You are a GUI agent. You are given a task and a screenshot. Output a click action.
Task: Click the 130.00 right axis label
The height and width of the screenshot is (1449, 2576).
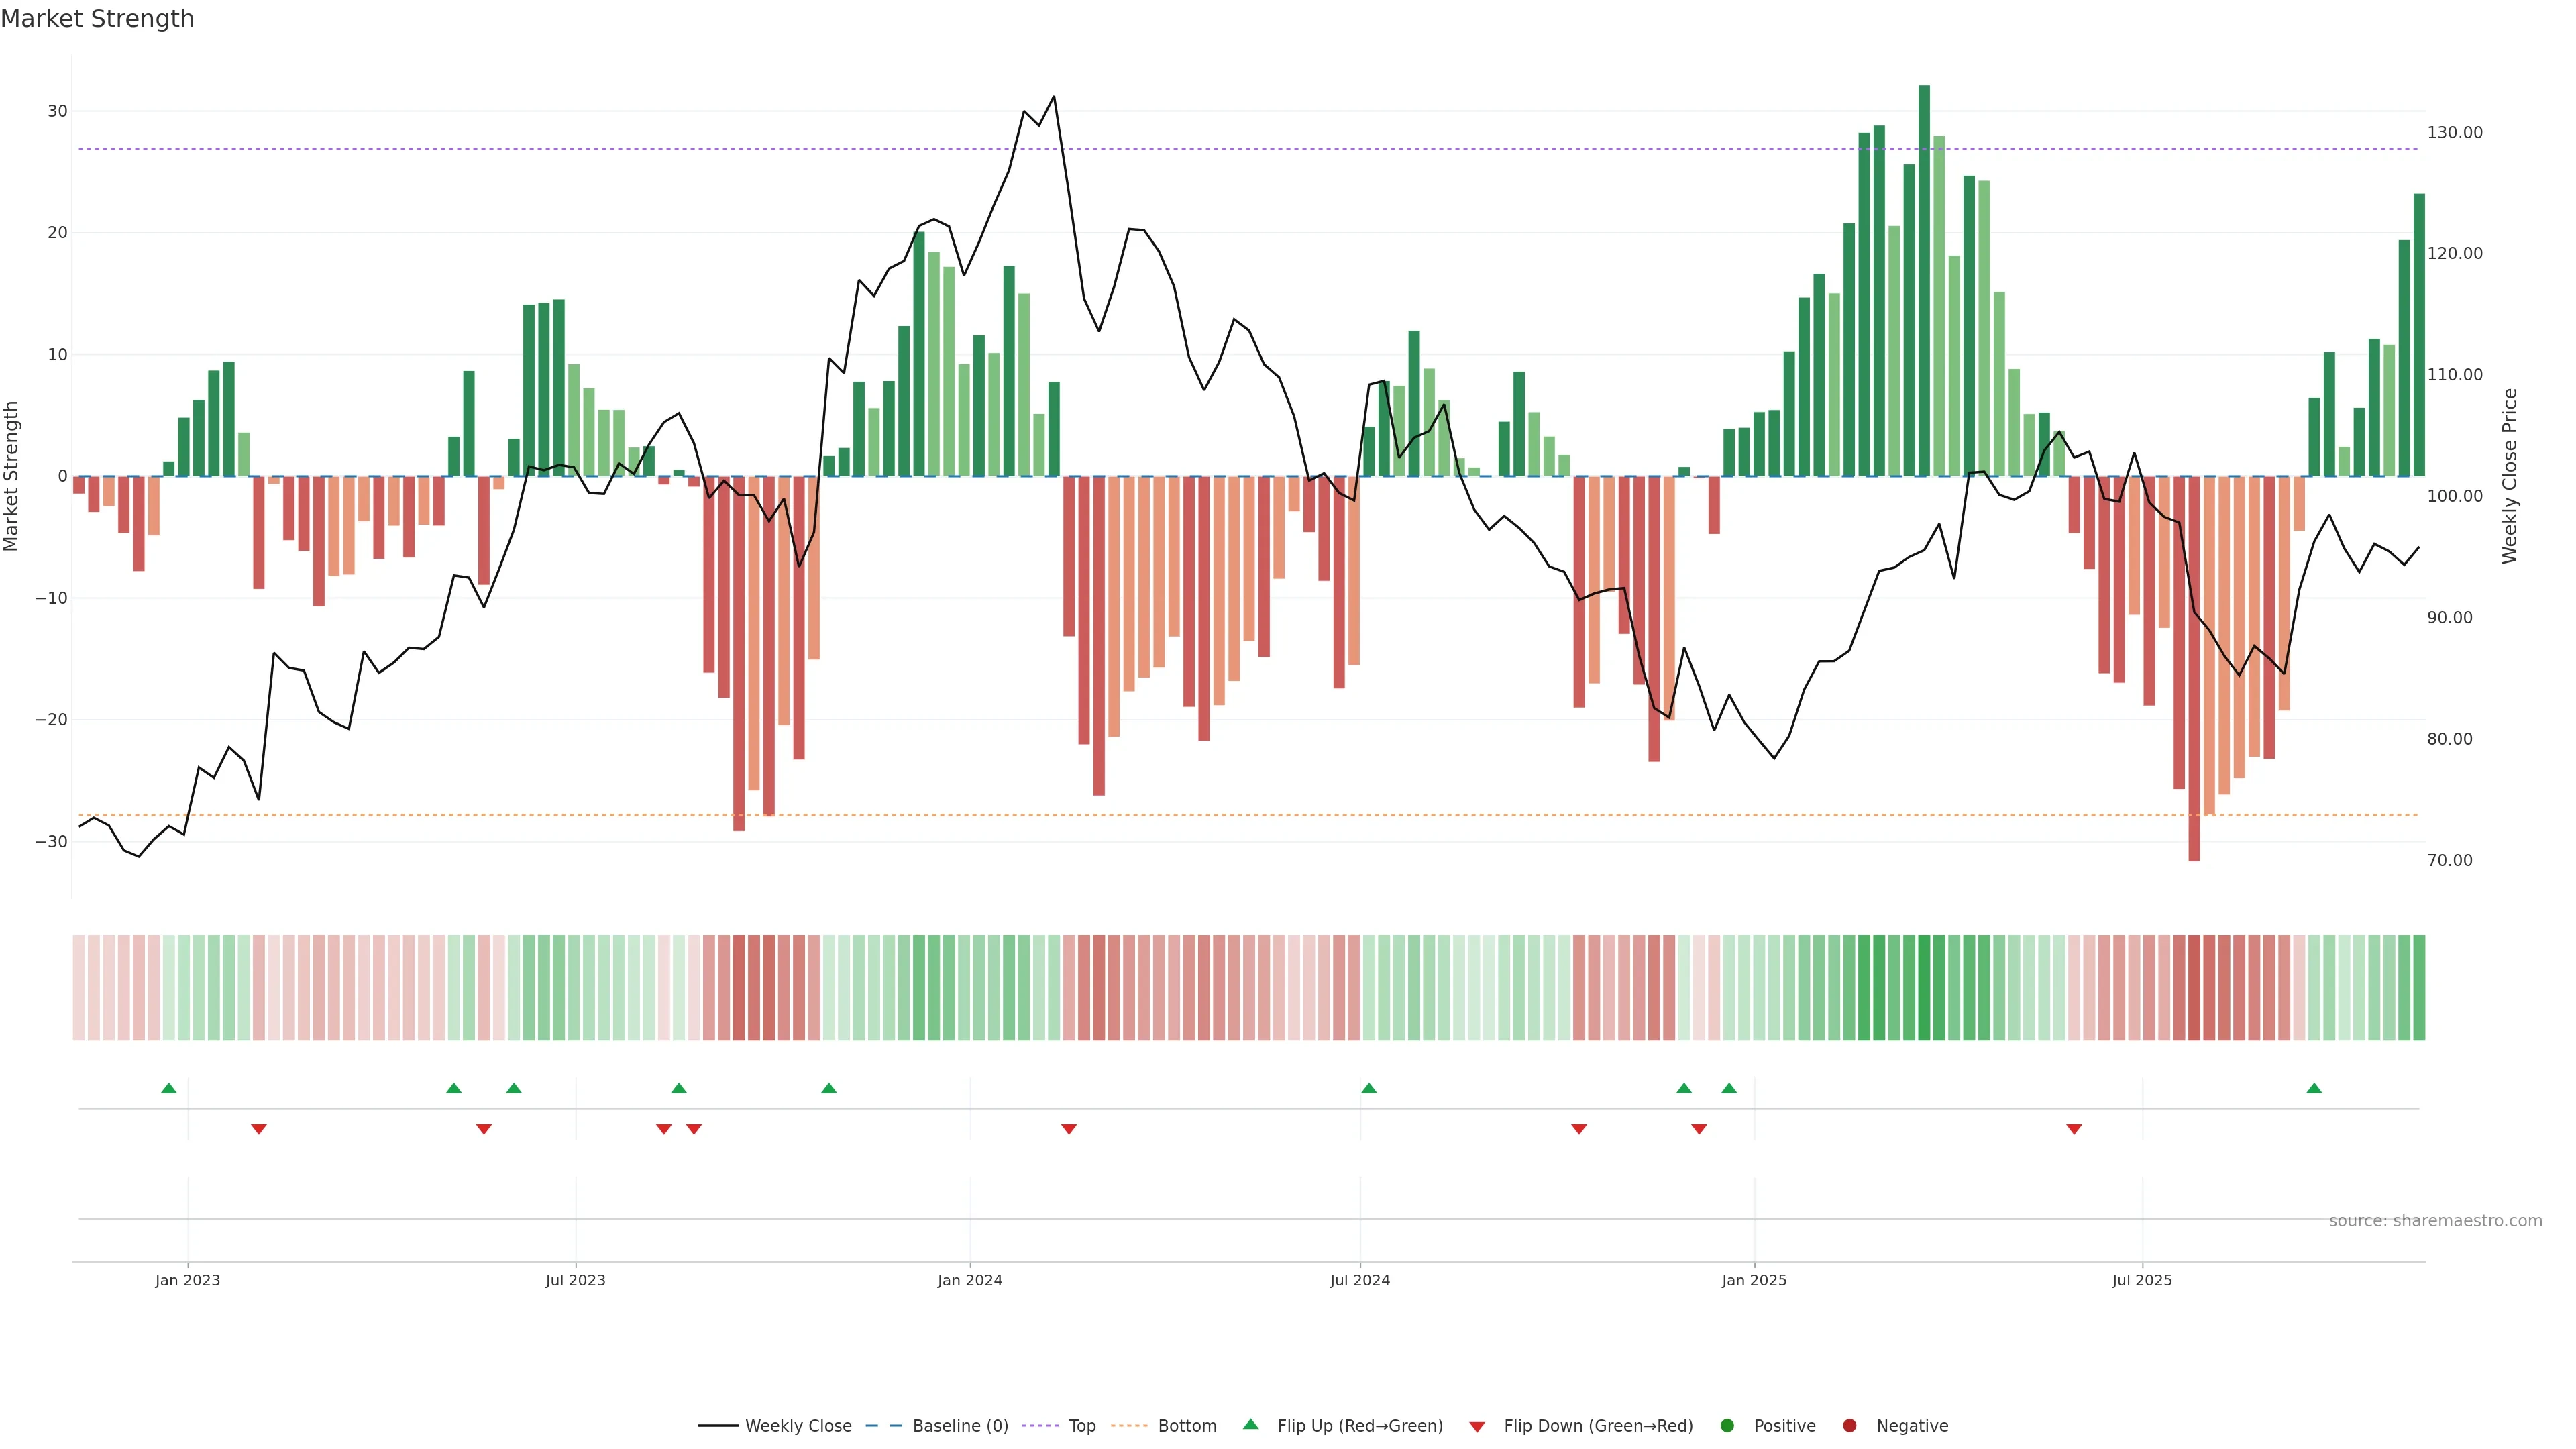click(x=2454, y=132)
